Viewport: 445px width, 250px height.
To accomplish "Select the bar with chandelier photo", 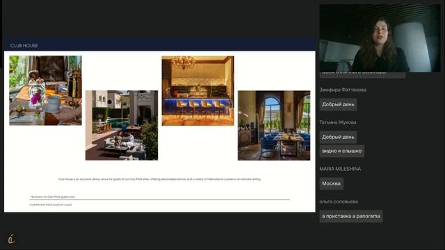I will (x=197, y=91).
